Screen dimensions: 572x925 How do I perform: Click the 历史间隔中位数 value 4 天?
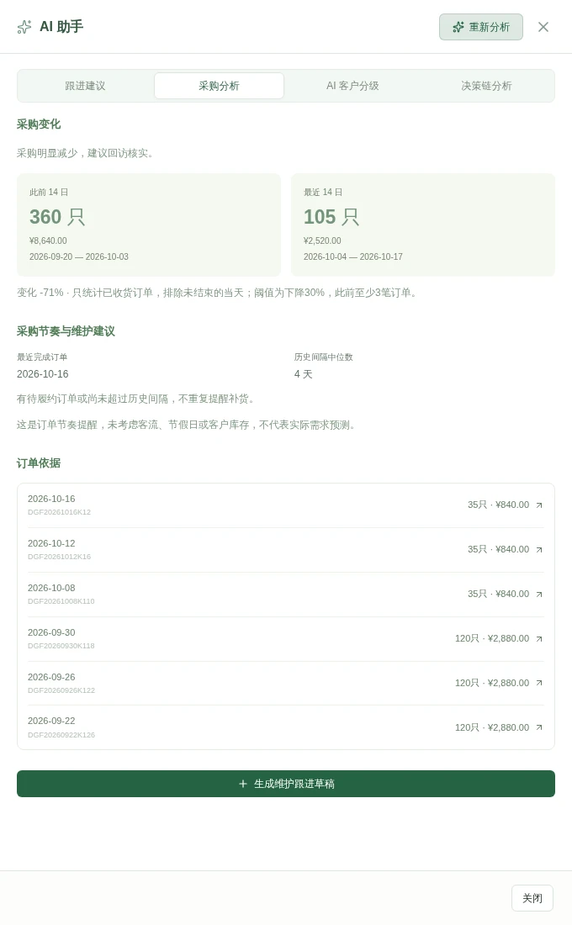pos(304,374)
